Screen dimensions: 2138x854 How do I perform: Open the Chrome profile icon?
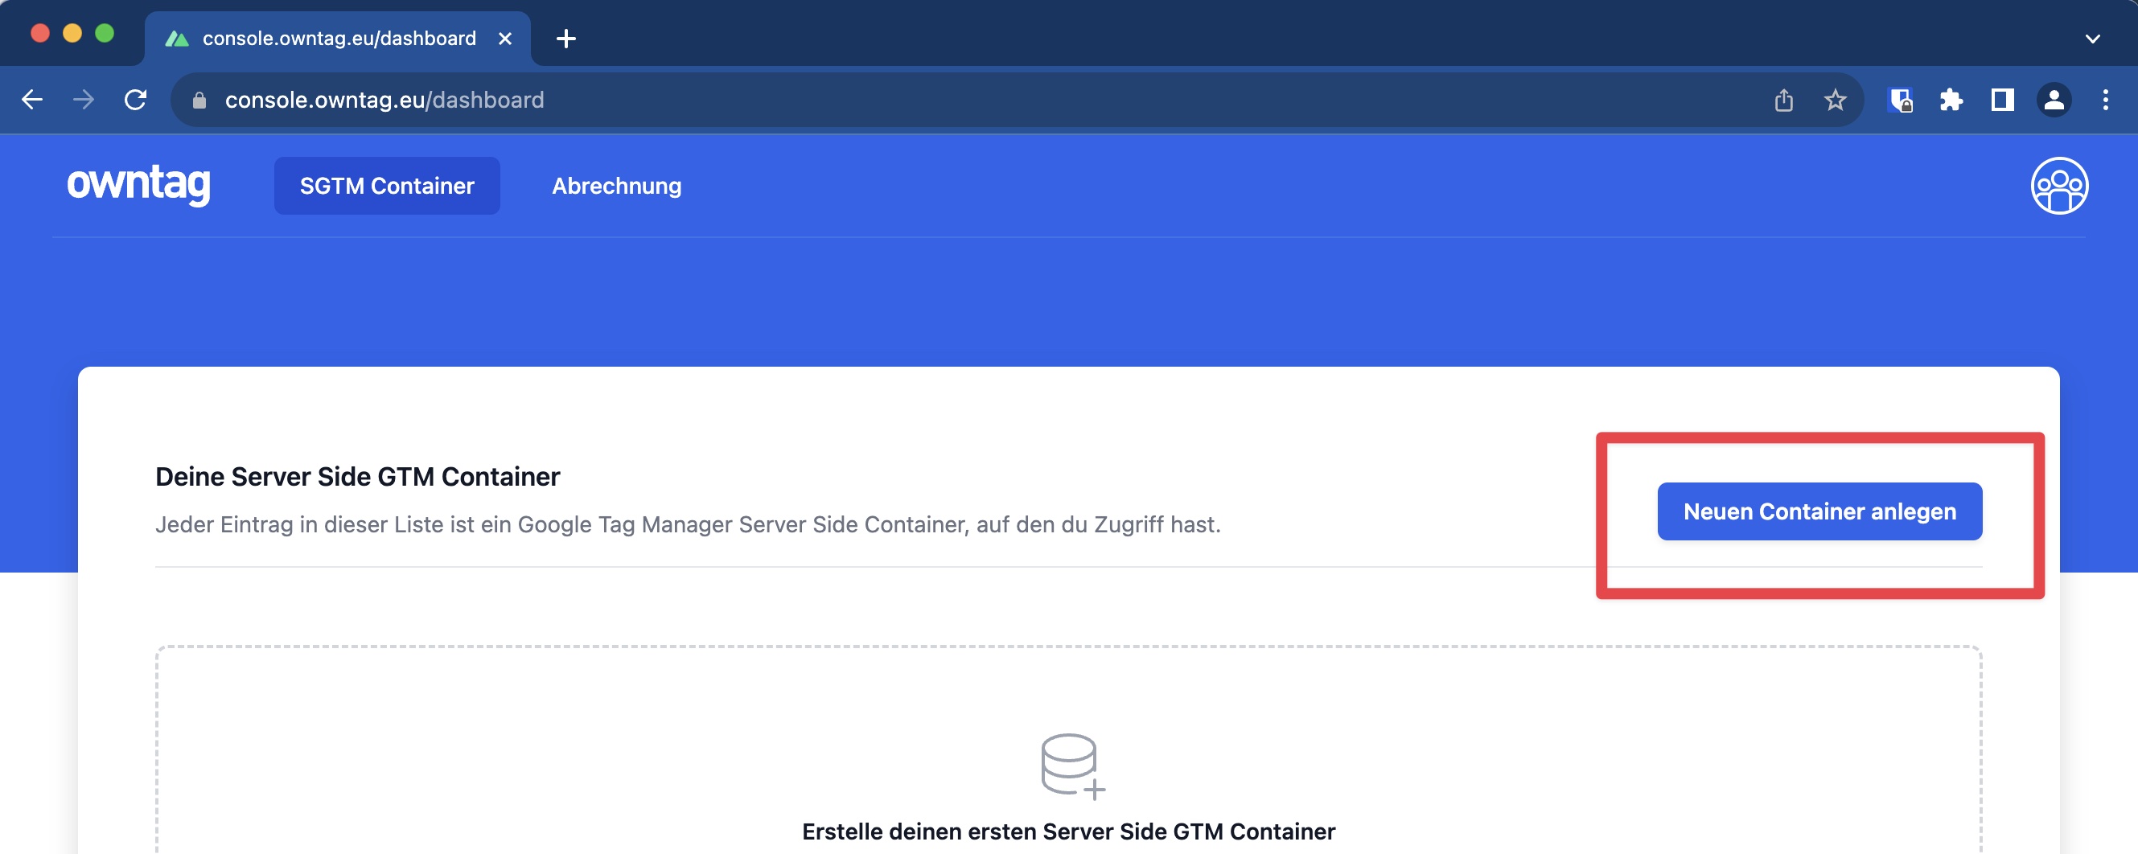(2054, 101)
